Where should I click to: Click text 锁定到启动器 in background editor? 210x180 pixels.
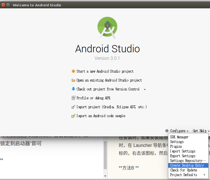[15, 144]
